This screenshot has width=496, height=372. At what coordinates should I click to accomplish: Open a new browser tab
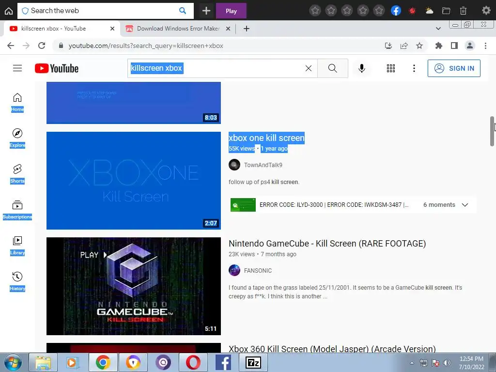coord(247,29)
